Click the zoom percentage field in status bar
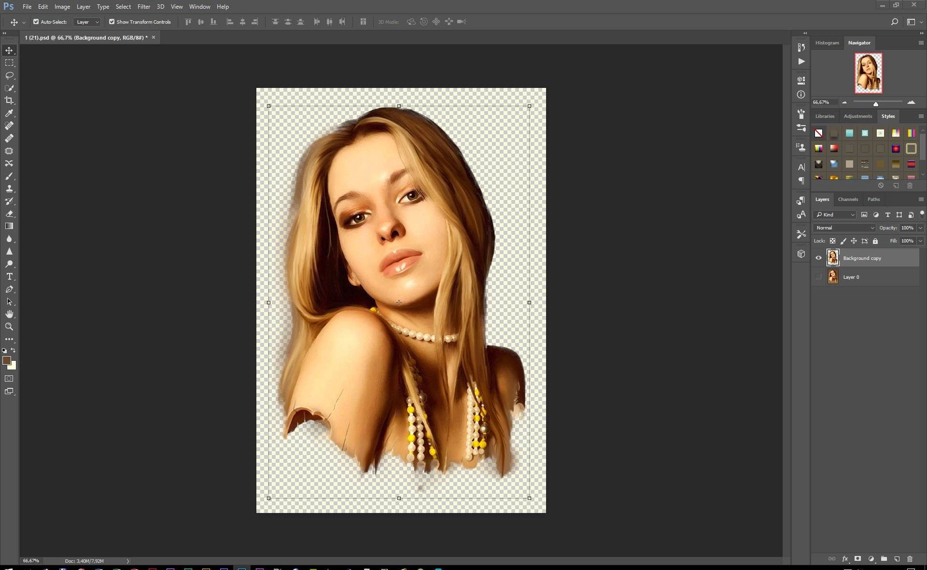This screenshot has width=927, height=570. coord(31,561)
